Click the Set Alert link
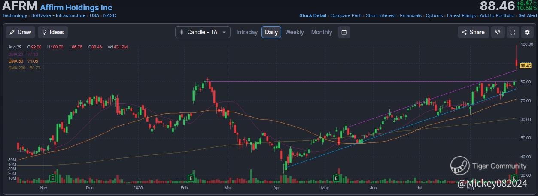This screenshot has height=196, width=538. click(528, 15)
